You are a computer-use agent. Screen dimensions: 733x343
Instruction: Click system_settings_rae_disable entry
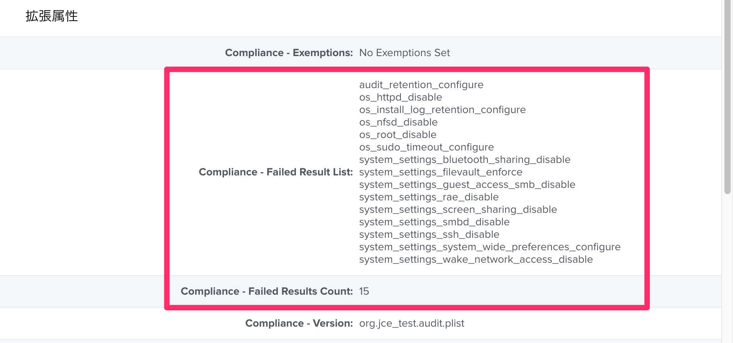pyautogui.click(x=429, y=197)
